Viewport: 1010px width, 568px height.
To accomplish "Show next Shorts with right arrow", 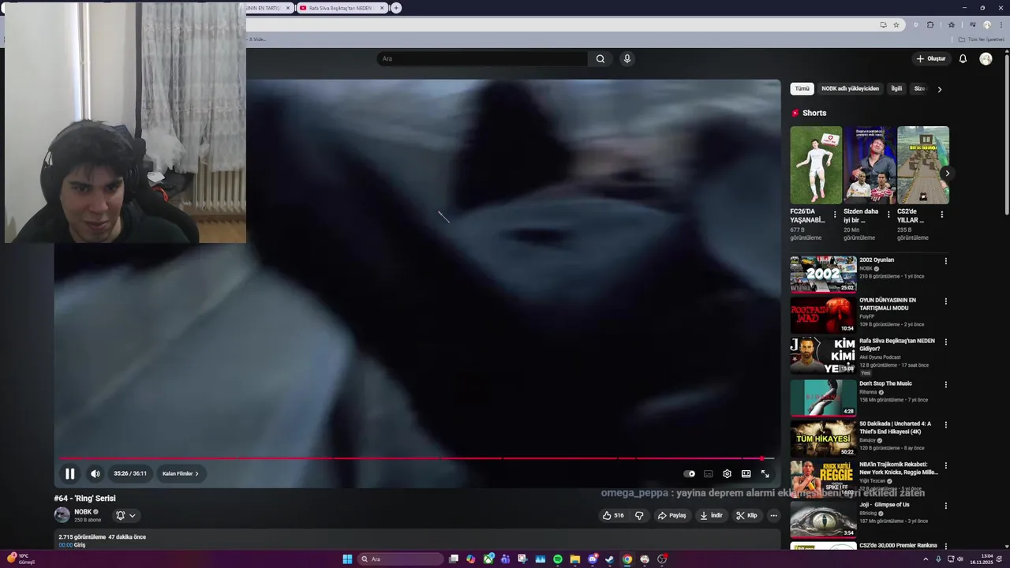I will [x=947, y=174].
